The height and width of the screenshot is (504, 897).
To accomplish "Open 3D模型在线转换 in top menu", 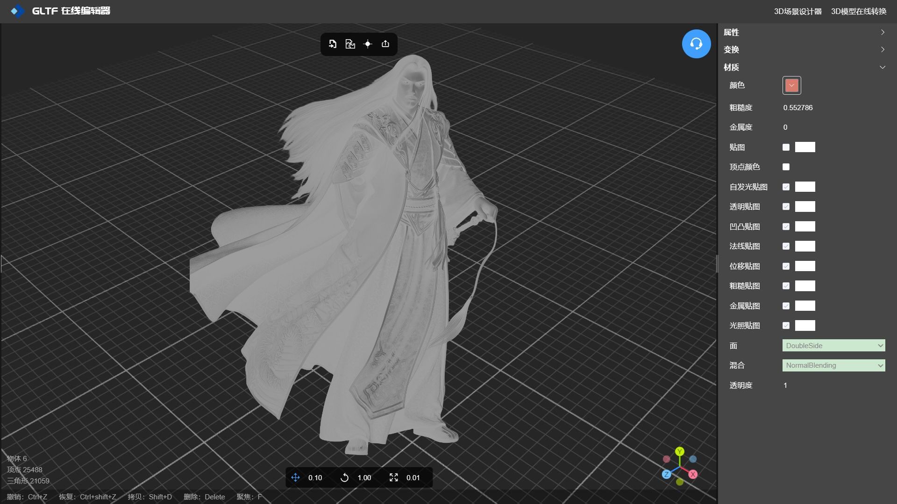I will click(x=858, y=11).
